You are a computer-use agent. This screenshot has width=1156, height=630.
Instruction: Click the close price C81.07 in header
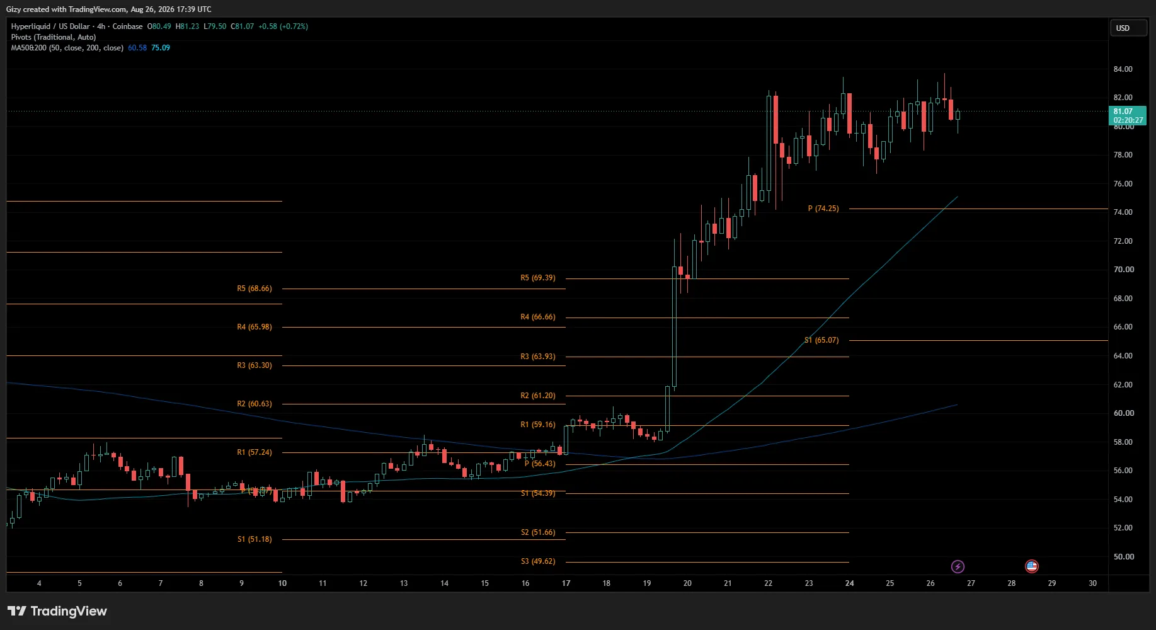(243, 26)
